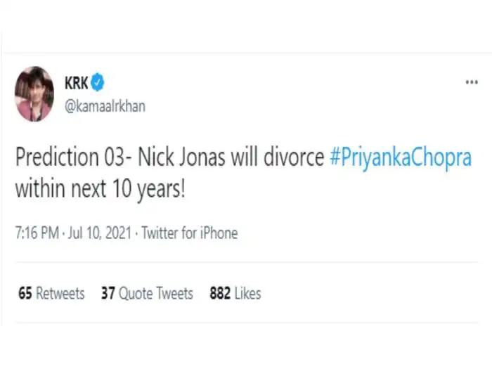Open the tweet's more options ellipsis
The height and width of the screenshot is (369, 492).
pyautogui.click(x=472, y=82)
